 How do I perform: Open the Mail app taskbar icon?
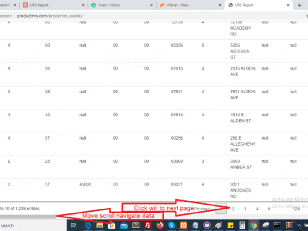click(124, 225)
